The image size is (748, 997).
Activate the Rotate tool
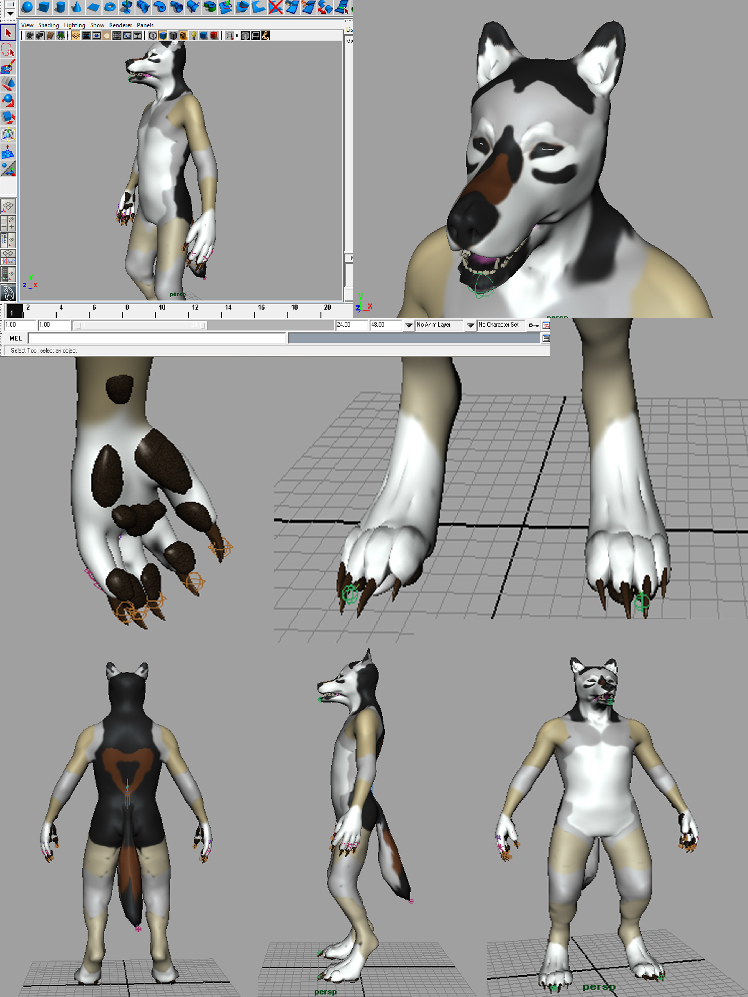(8, 100)
